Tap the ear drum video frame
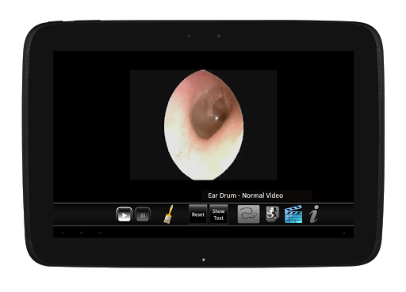406x292 pixels. click(x=203, y=125)
